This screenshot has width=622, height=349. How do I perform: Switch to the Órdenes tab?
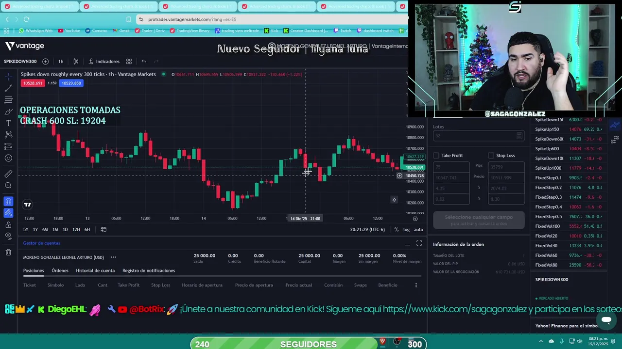point(60,270)
